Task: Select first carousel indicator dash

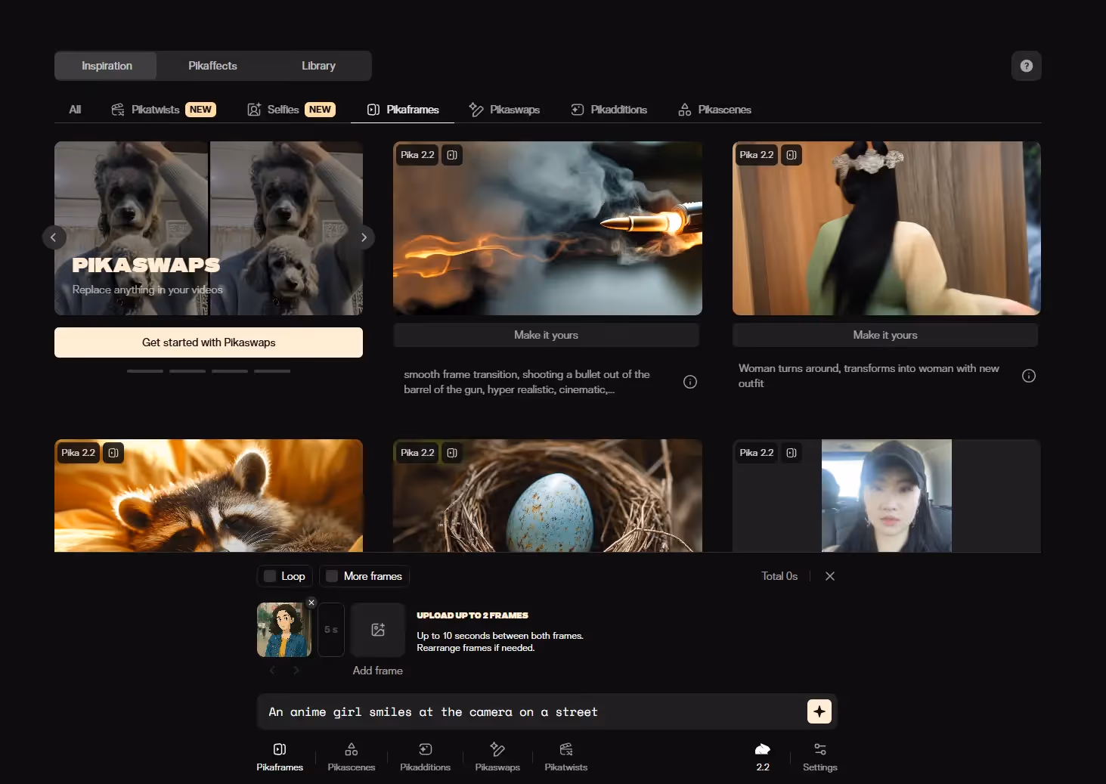Action: click(x=145, y=371)
